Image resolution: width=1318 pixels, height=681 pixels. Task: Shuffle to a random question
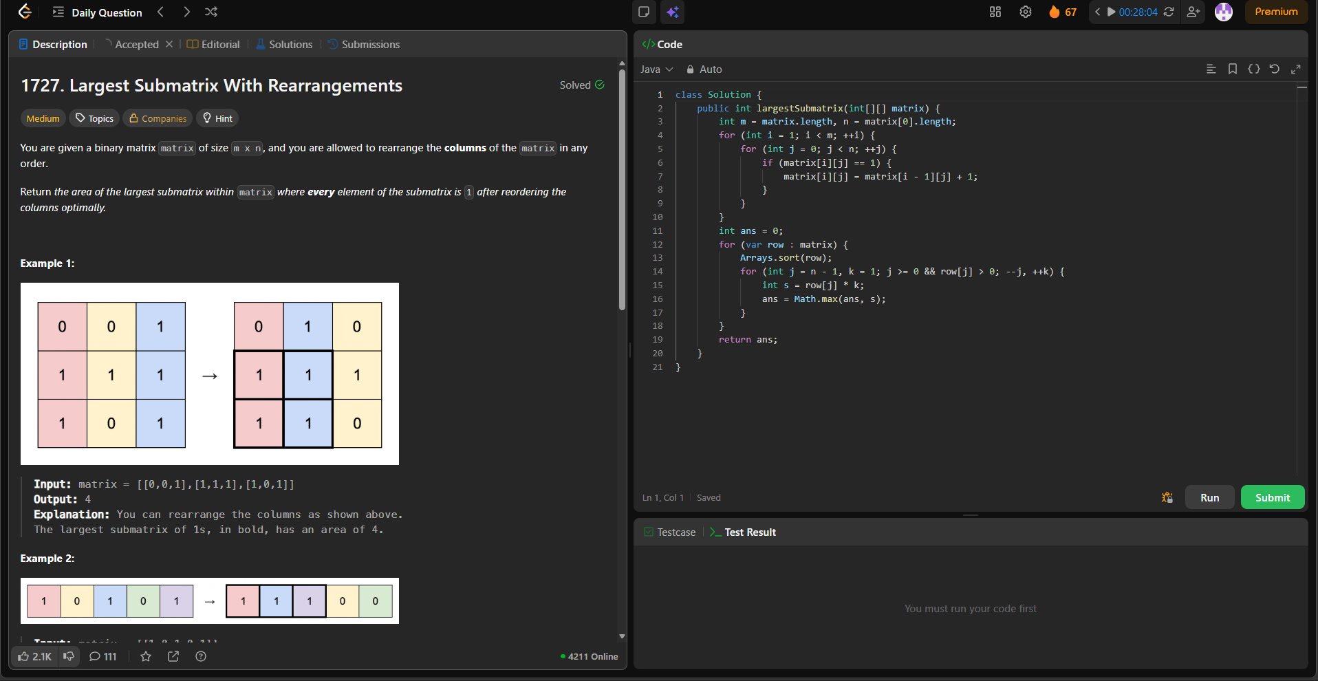point(211,12)
